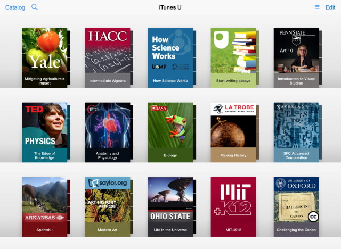The height and width of the screenshot is (249, 341).
Task: Open How Science Works course
Action: [x=170, y=58]
